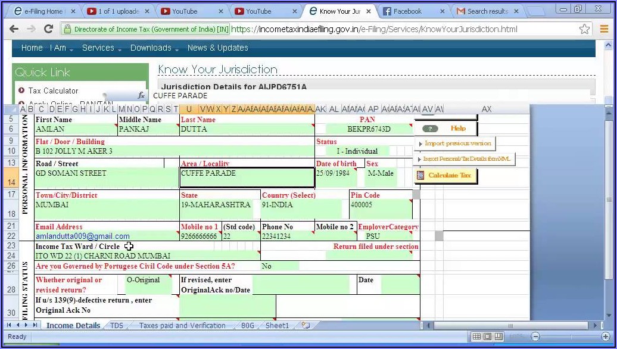This screenshot has height=349, width=617.
Task: Click the formula bar fx icon
Action: tap(141, 95)
